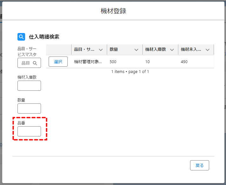The width and height of the screenshot is (226, 185).
Task: Select the 機材管理対象 cell in the row
Action: (88, 62)
